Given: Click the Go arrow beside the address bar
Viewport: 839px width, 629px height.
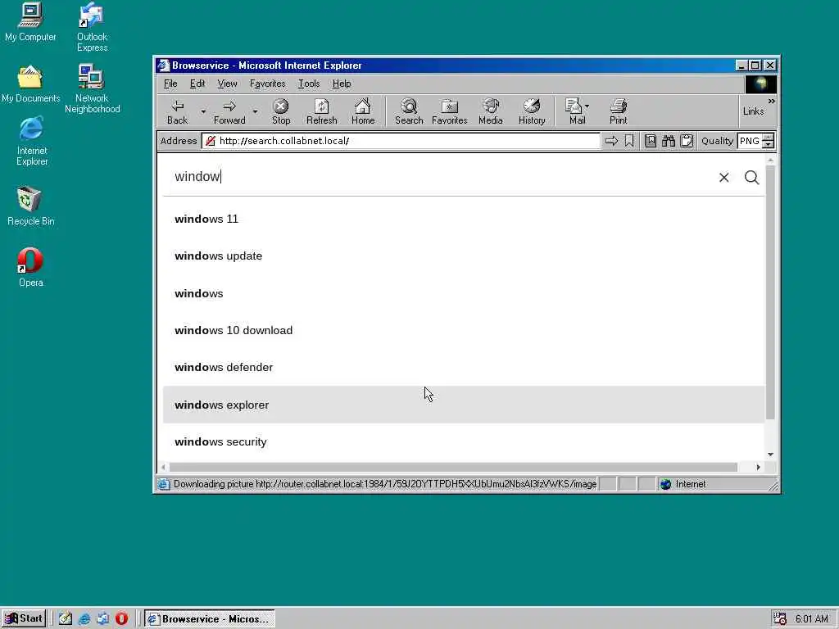Looking at the screenshot, I should [x=611, y=141].
